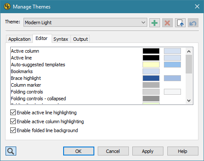The height and width of the screenshot is (161, 204).
Task: Open the Syntax tab
Action: pyautogui.click(x=61, y=39)
